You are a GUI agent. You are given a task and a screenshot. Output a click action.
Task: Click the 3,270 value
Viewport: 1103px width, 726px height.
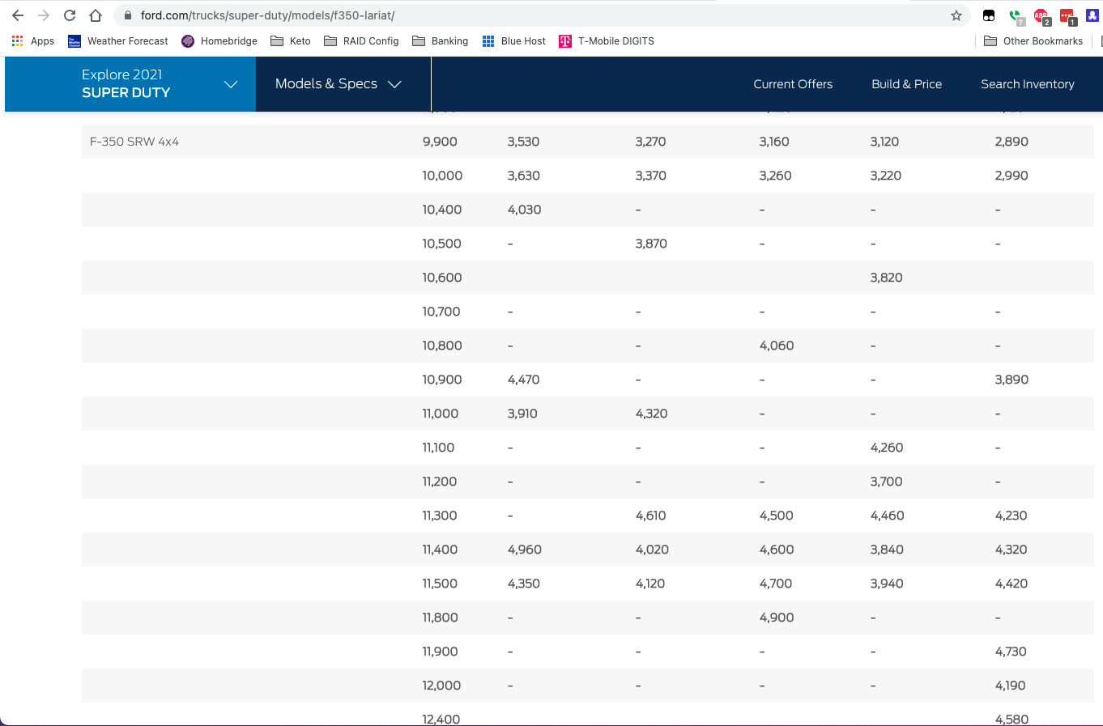pos(650,142)
